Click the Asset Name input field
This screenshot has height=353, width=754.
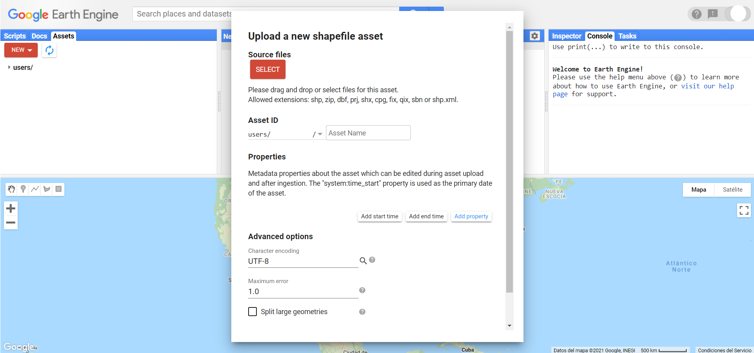[x=368, y=133]
